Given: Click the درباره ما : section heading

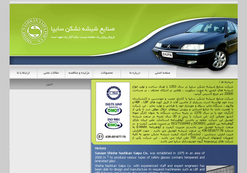Looking at the screenshot, I should pyautogui.click(x=226, y=82).
